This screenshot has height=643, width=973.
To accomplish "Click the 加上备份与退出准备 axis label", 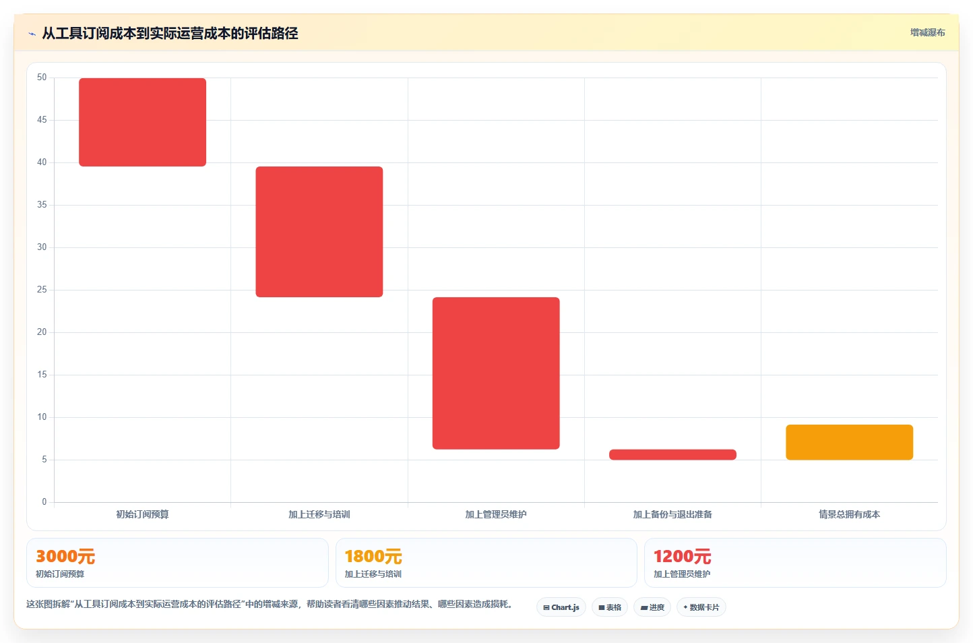I will coord(672,514).
